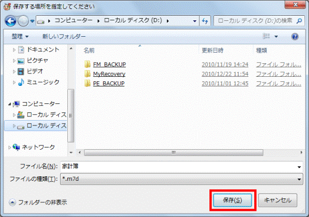Click the MyRecovery folder icon
This screenshot has width=309, height=217.
coord(87,74)
